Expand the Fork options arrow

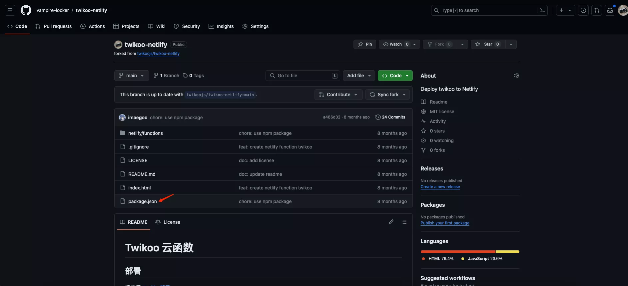[462, 44]
